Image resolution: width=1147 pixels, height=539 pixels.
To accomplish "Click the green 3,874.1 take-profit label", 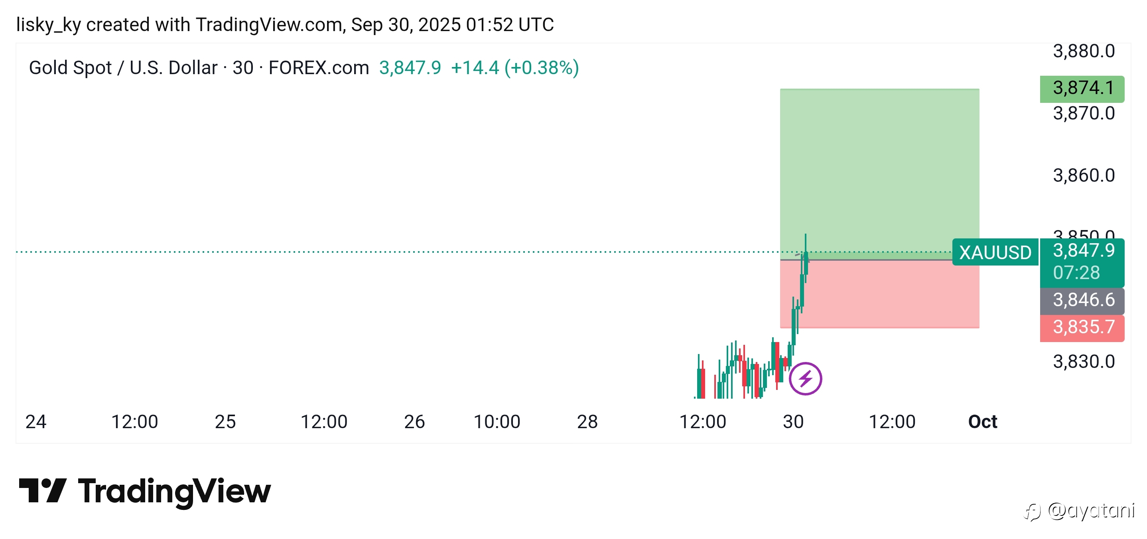I will (1082, 88).
